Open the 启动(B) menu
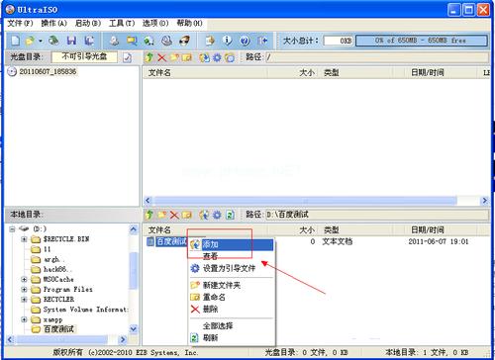Screen dimensions: 495x360 click(x=88, y=23)
